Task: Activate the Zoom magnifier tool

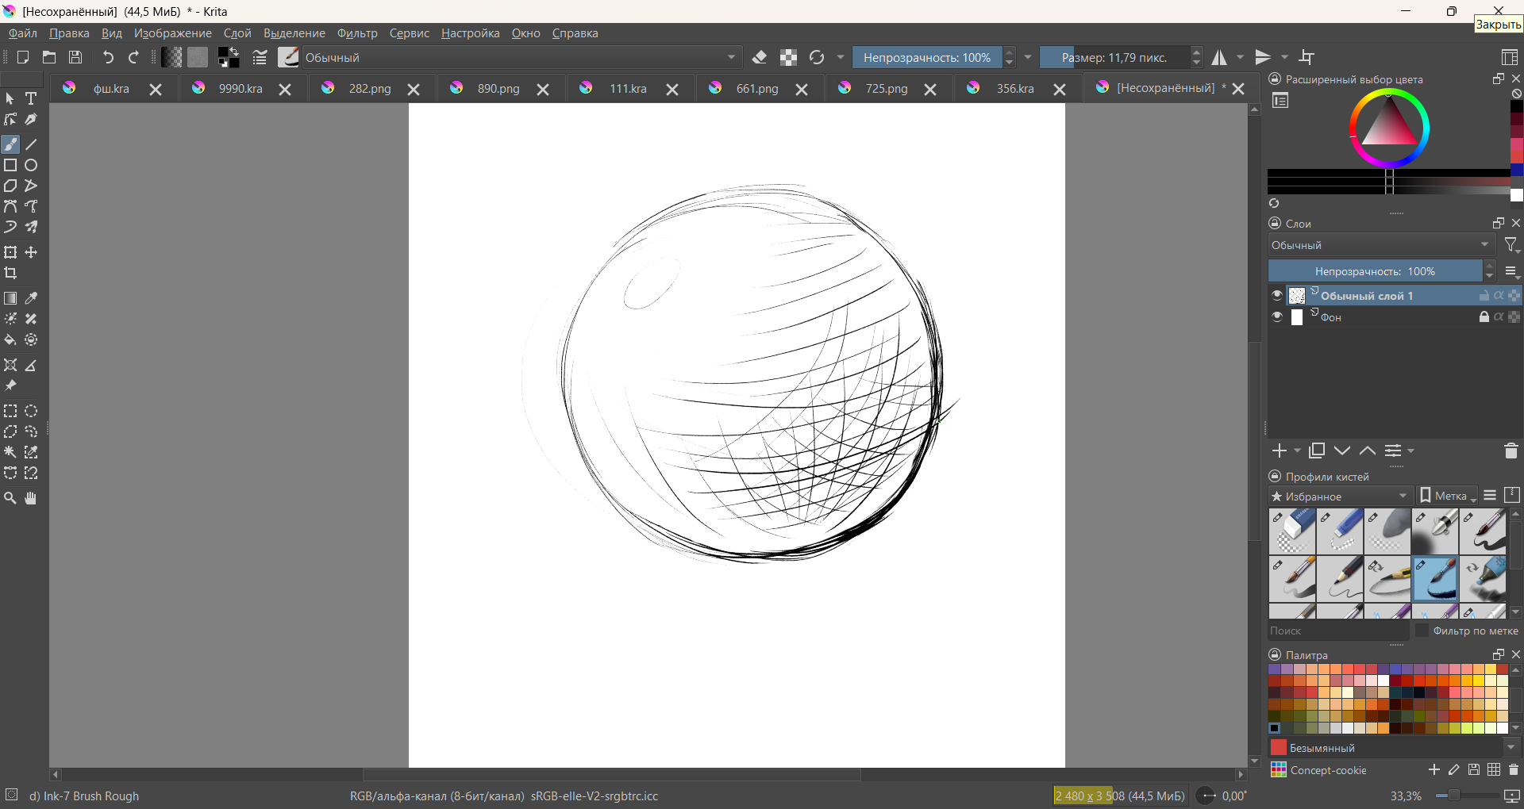Action: click(x=10, y=498)
